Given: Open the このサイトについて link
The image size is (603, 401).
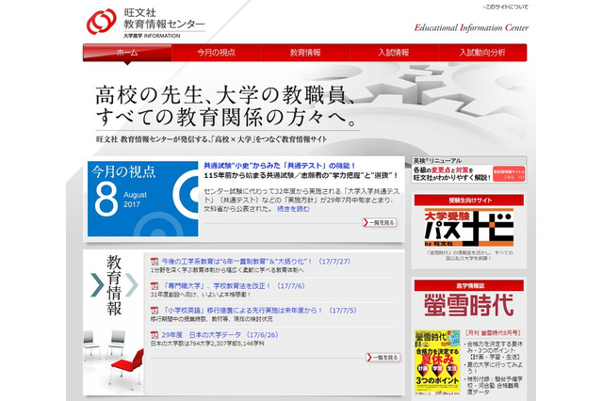Looking at the screenshot, I should [x=506, y=7].
